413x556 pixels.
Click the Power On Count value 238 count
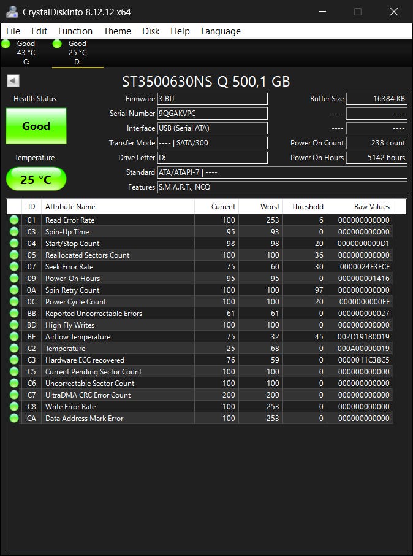[377, 143]
